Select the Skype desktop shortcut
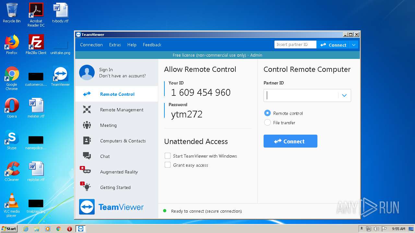The height and width of the screenshot is (233, 415). 12,140
